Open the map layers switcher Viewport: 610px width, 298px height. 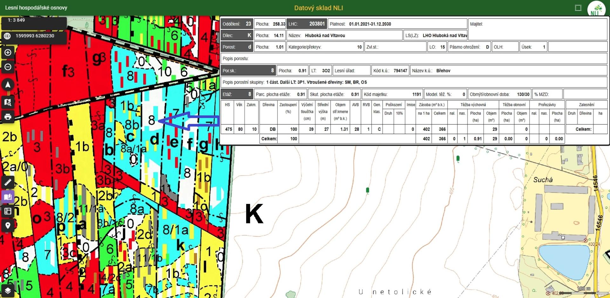tap(8, 290)
